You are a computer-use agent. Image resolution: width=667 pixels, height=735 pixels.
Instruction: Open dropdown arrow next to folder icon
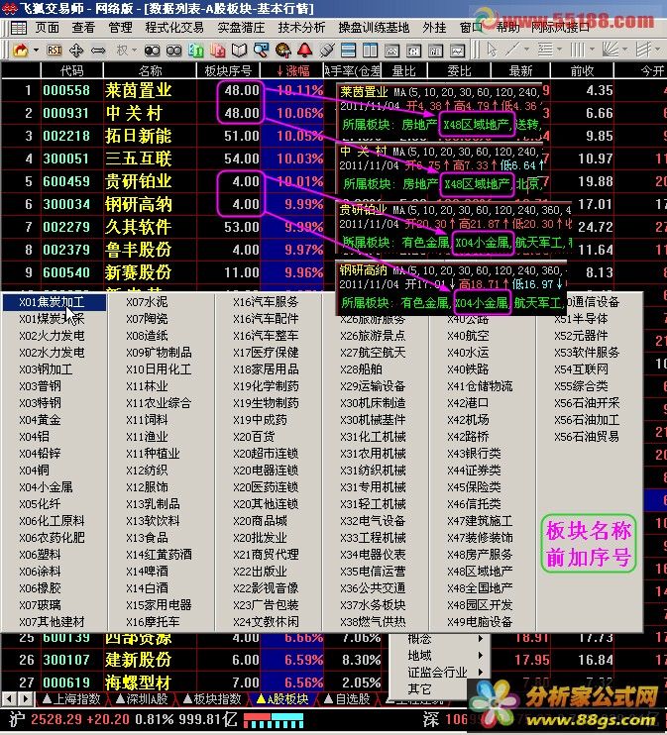coord(36,51)
